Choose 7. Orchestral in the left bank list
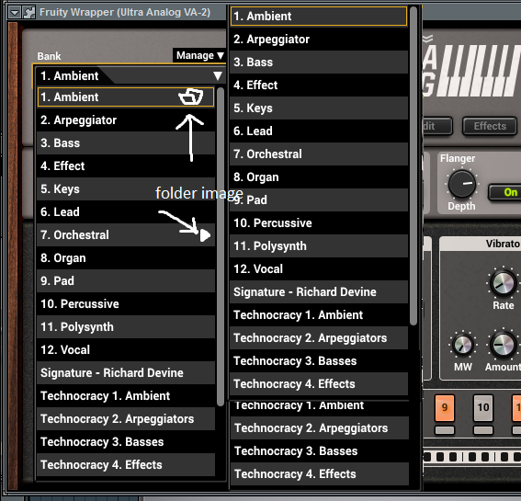Viewport: 521px width, 501px height. [x=126, y=234]
